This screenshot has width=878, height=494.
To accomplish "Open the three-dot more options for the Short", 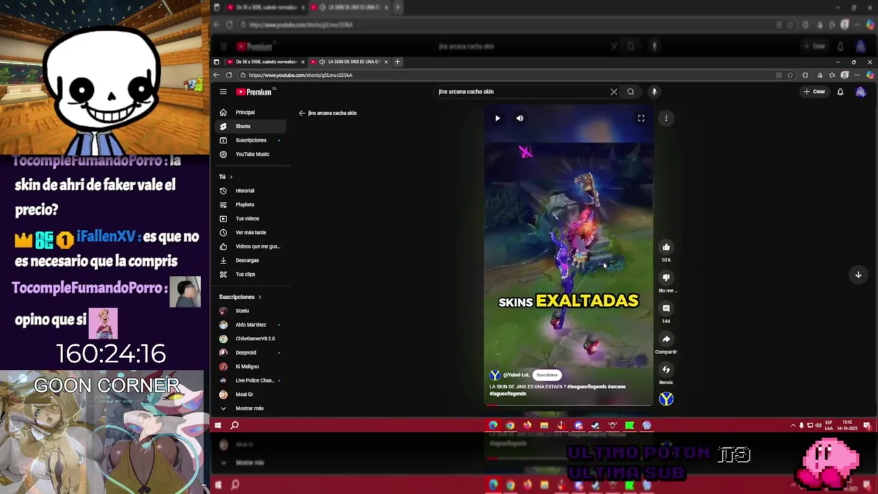I will pyautogui.click(x=666, y=118).
